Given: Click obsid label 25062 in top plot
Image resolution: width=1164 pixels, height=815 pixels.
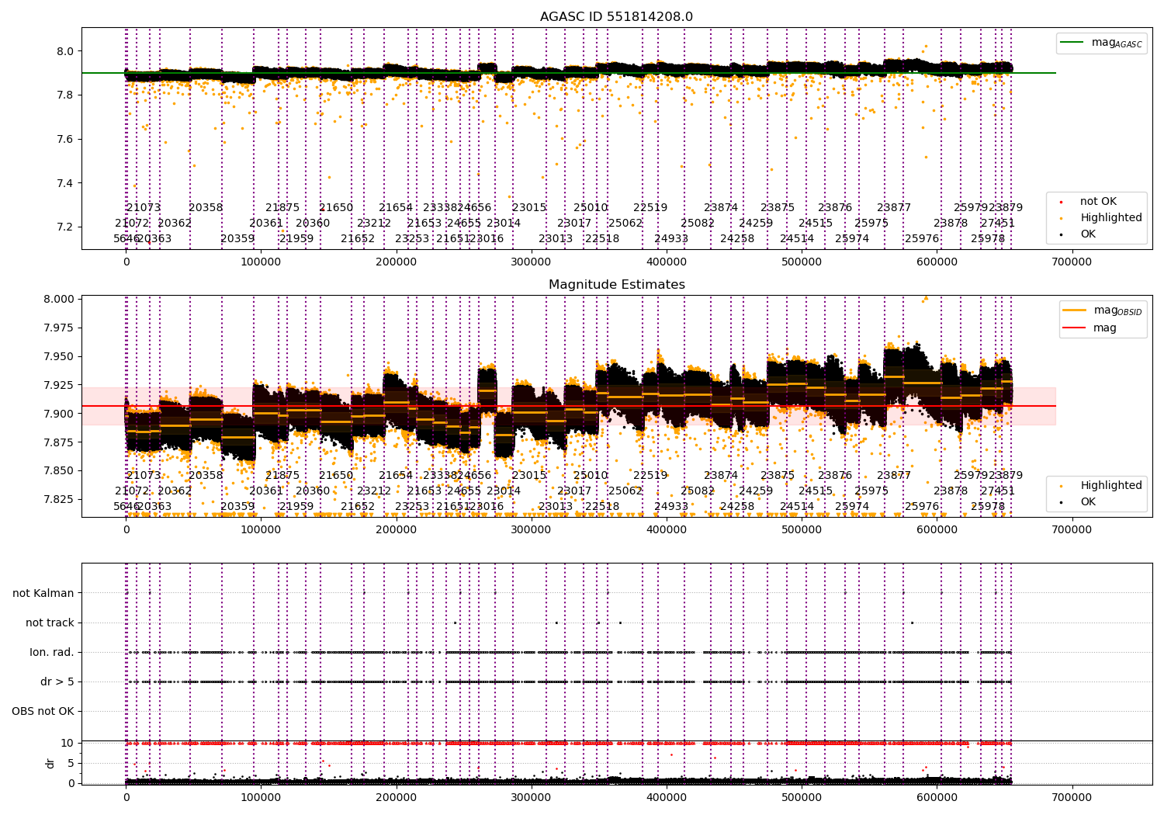Looking at the screenshot, I should pos(625,224).
